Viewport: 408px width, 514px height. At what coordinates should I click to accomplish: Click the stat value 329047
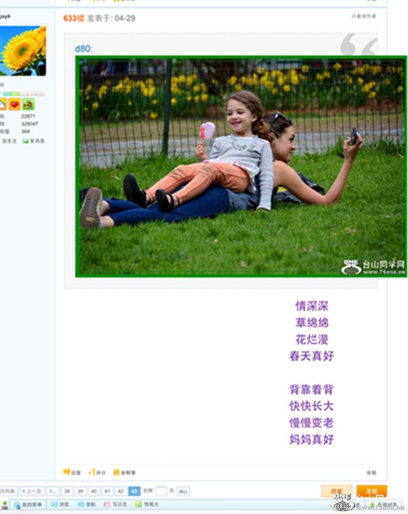pos(29,124)
